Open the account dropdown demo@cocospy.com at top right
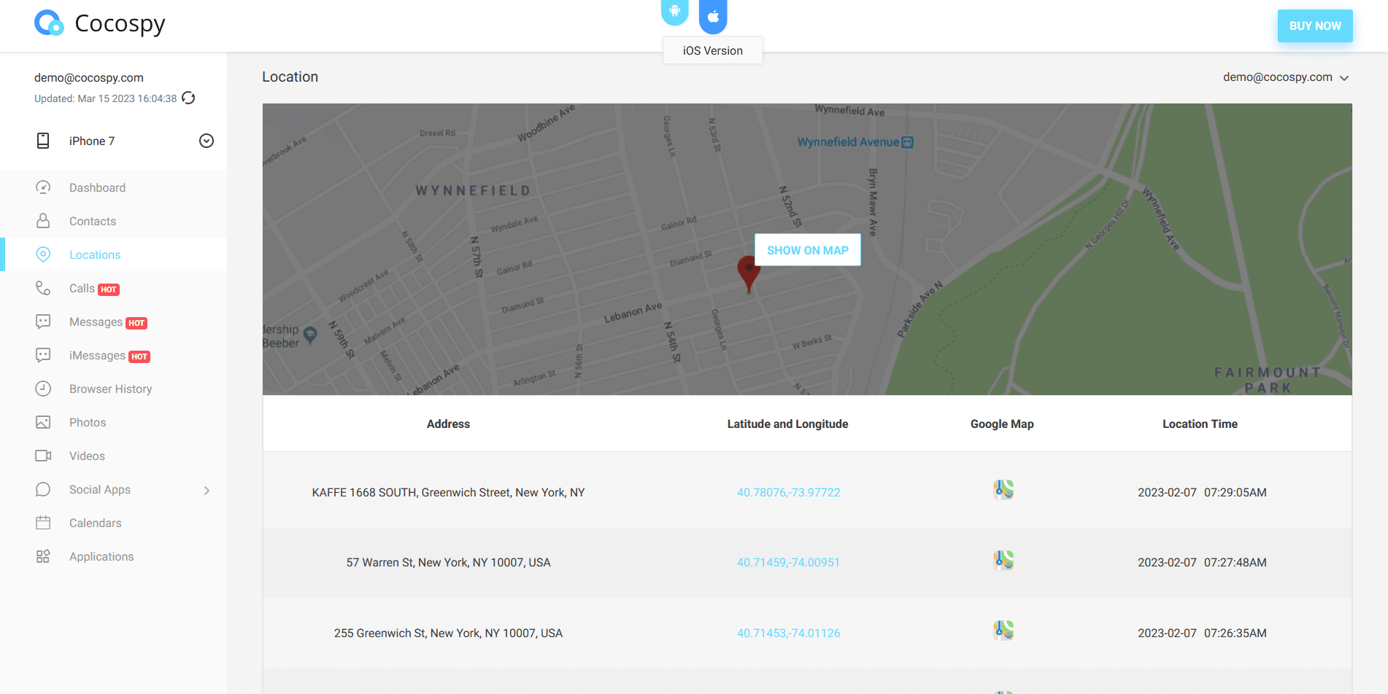Screen dimensions: 1388x694 1286,77
